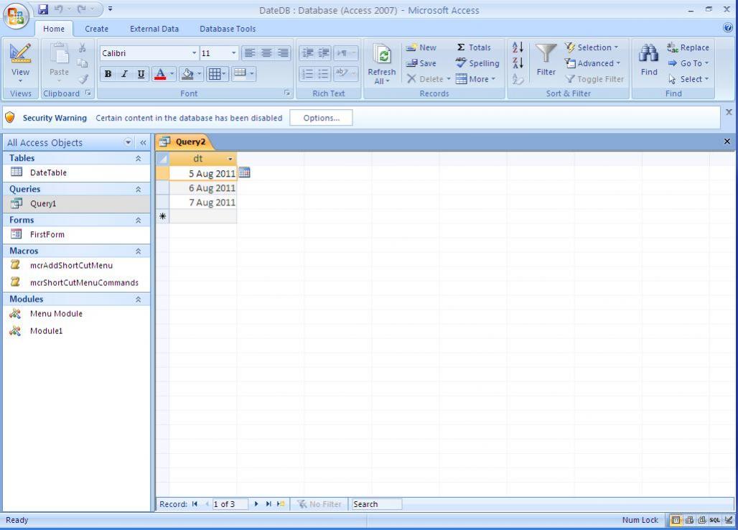
Task: Apply the fill/back color bucket
Action: [187, 74]
